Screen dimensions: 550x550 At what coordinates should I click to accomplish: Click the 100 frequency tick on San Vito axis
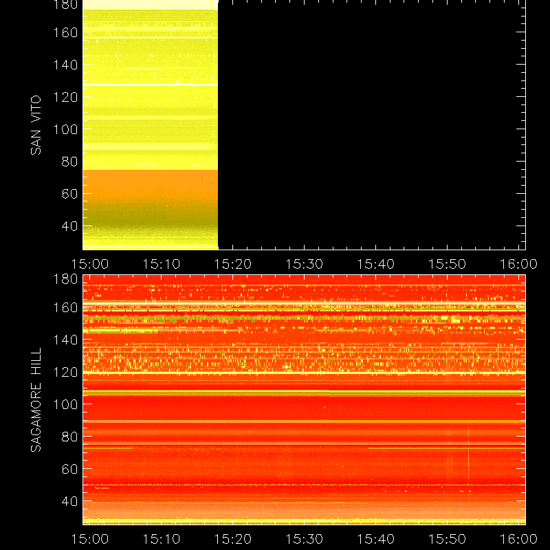coord(65,129)
